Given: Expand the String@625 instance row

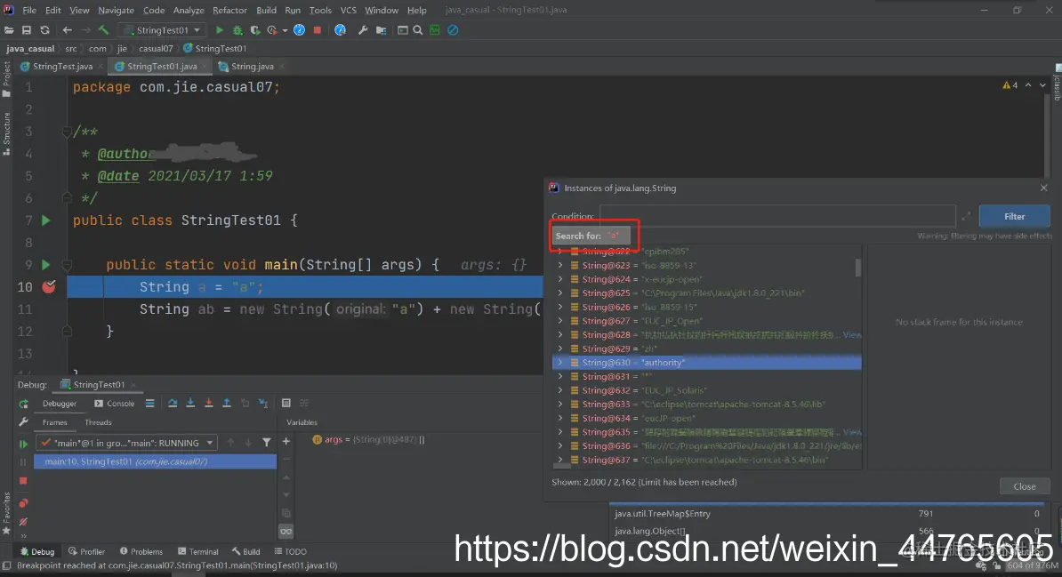Looking at the screenshot, I should click(560, 293).
